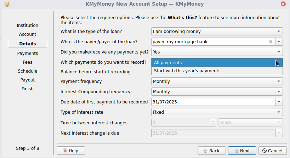Select the Details step in sidebar
This screenshot has height=158, width=290.
coord(28,44)
